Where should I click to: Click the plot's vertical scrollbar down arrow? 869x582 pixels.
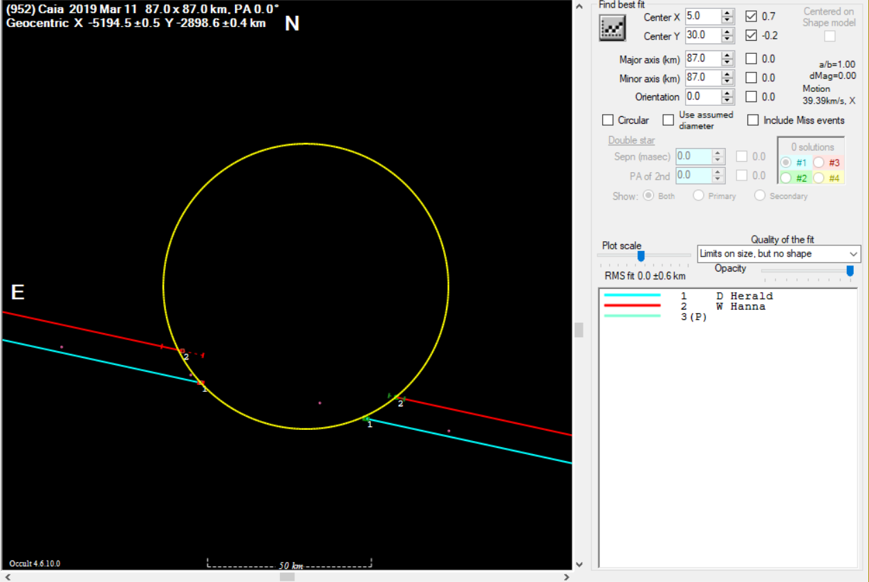(579, 564)
